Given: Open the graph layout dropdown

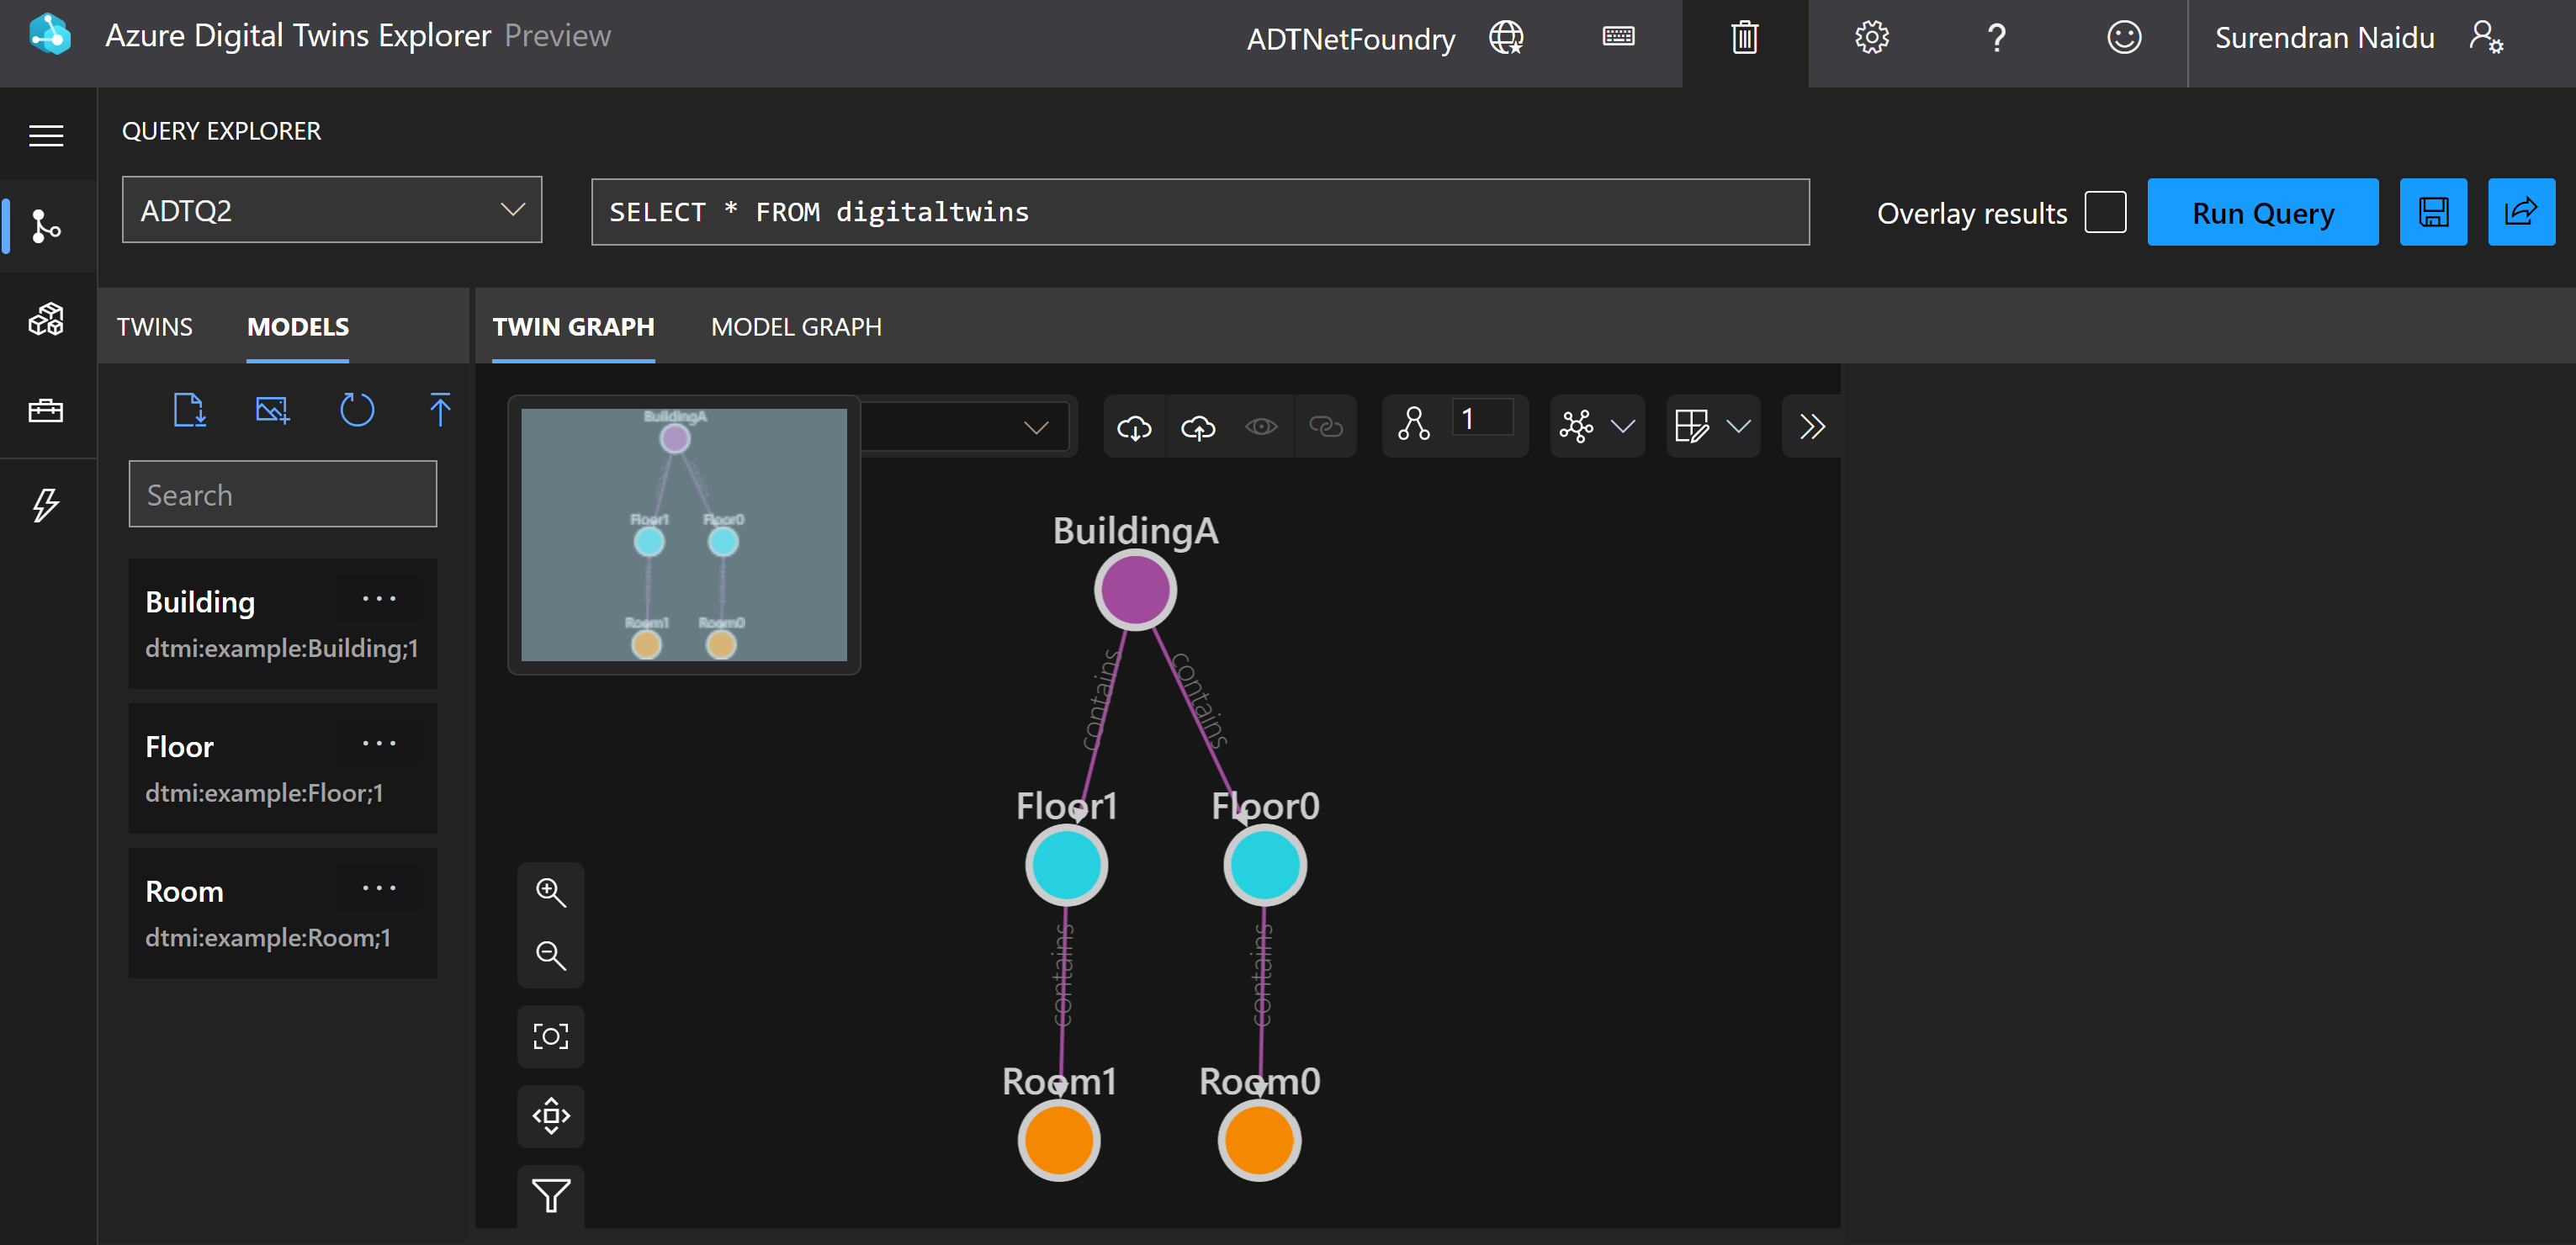Looking at the screenshot, I should pos(1597,427).
